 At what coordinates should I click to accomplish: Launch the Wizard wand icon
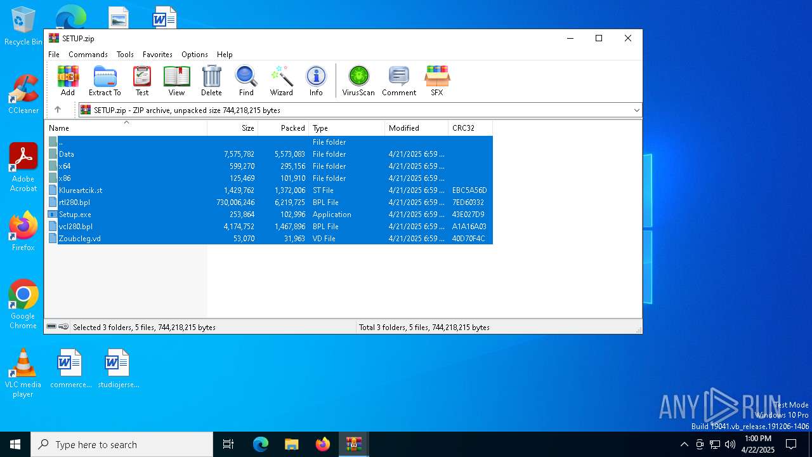(281, 81)
